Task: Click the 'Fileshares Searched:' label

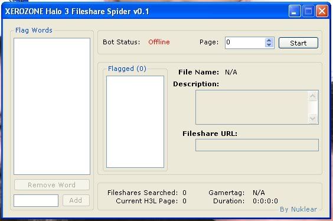Action: click(x=142, y=193)
